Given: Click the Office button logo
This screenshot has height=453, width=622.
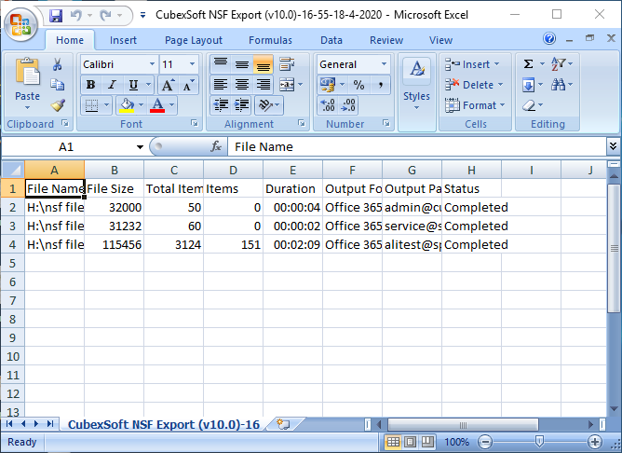Looking at the screenshot, I should click(20, 25).
